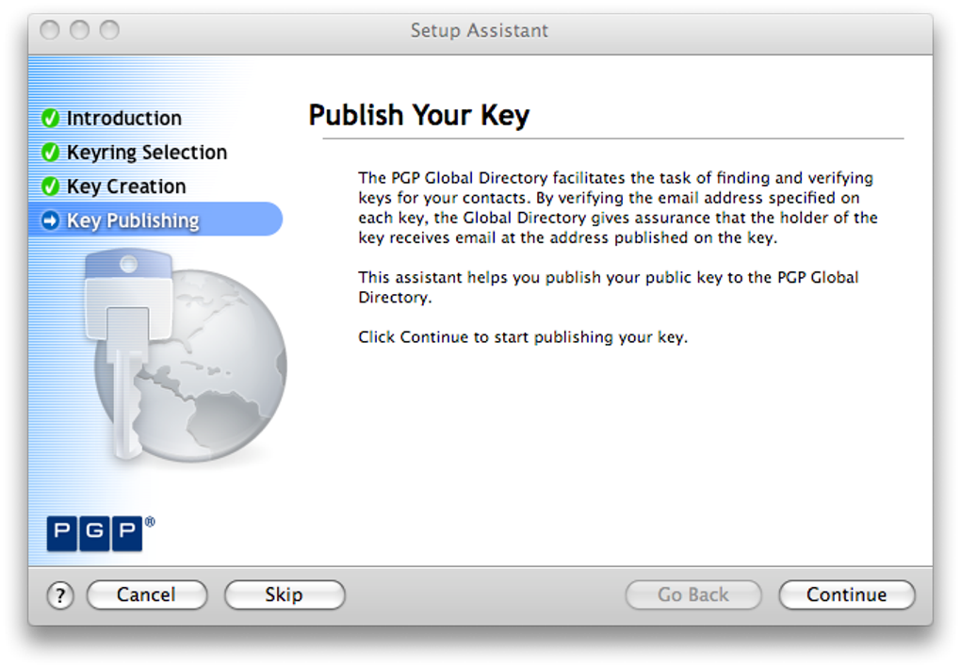
Task: Click the Setup Assistant title bar text
Action: pyautogui.click(x=479, y=30)
